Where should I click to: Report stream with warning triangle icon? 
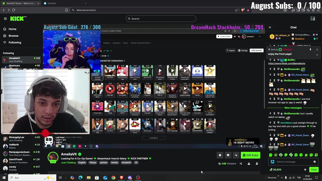point(249,164)
